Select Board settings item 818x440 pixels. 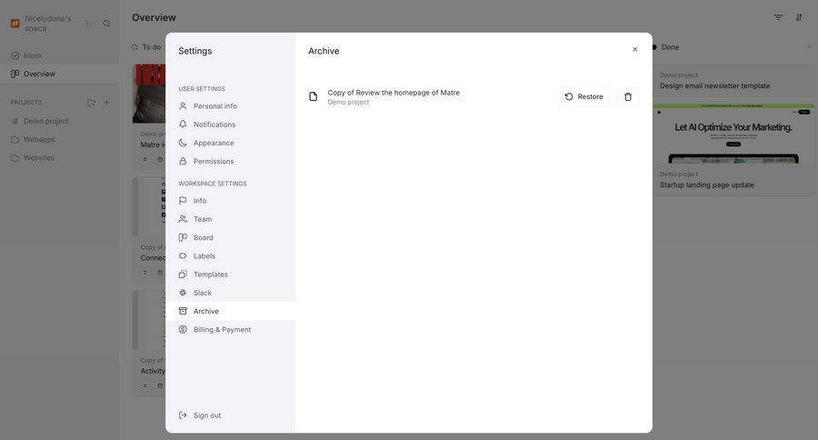(203, 237)
